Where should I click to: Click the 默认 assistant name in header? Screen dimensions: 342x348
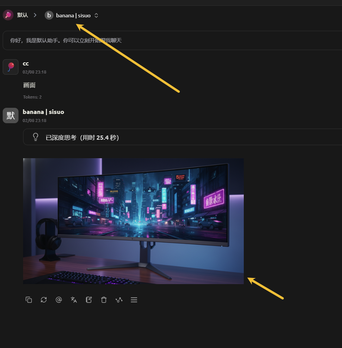tap(23, 15)
